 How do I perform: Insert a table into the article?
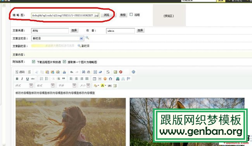(x=95, y=79)
